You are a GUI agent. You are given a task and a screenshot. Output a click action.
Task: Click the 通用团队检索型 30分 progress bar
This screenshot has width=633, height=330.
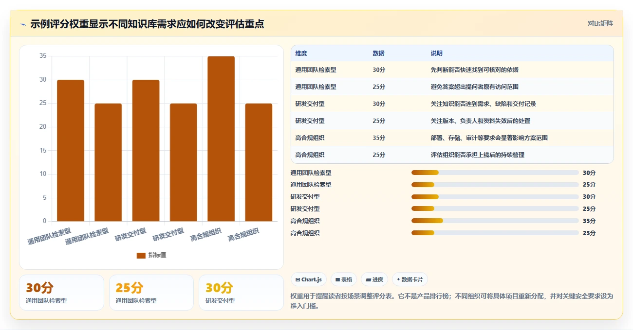495,173
